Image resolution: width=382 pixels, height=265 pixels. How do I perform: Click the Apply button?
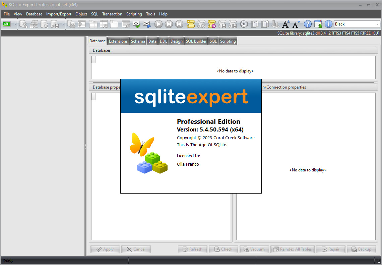(105, 249)
